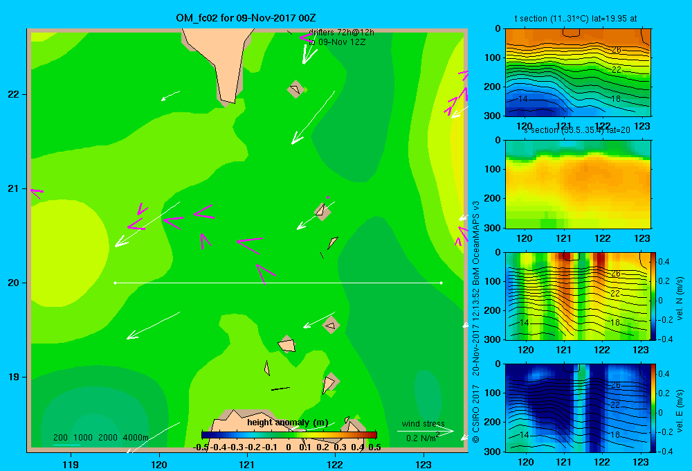692x471 pixels.
Task: Click the '26' isotherm label in temperature section
Action: tap(617, 49)
